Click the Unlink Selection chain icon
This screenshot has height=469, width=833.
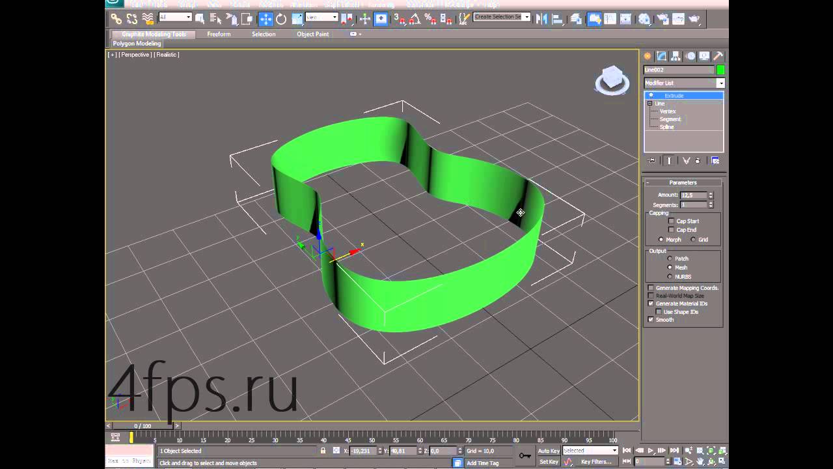point(131,19)
